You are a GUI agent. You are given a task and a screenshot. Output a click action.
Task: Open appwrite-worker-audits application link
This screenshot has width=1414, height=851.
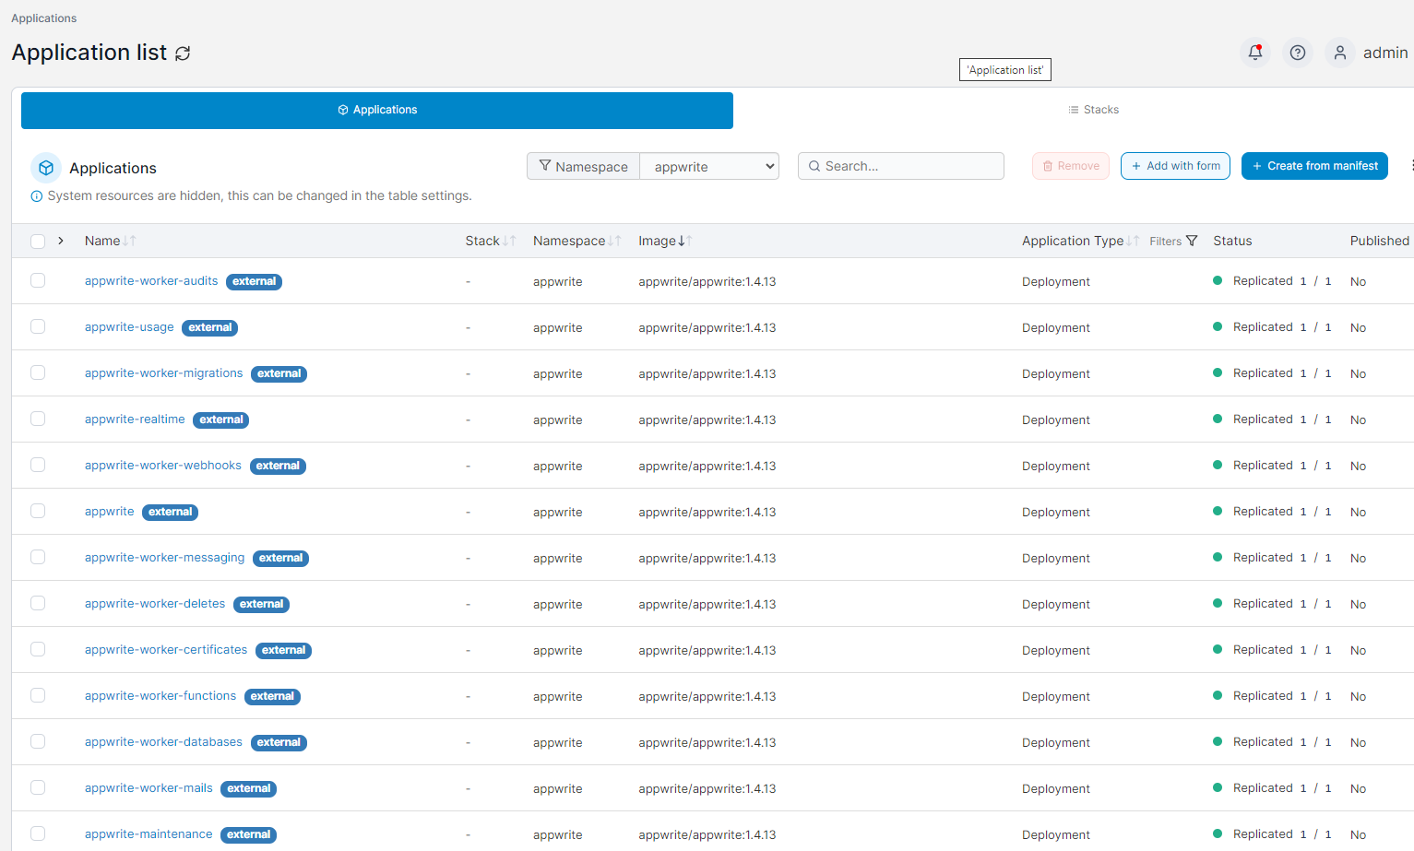151,281
